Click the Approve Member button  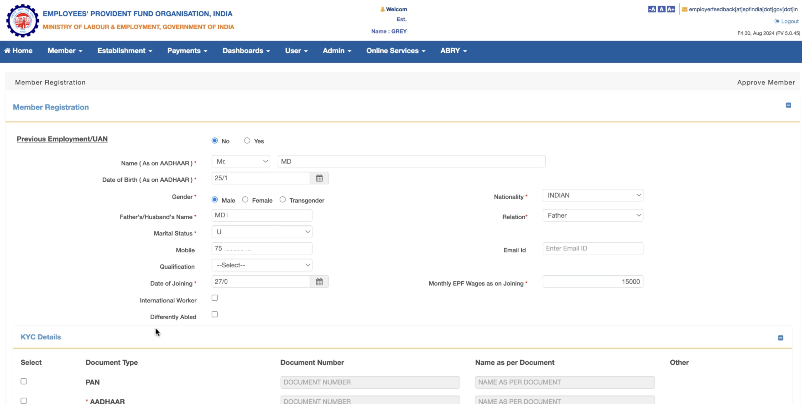point(766,82)
